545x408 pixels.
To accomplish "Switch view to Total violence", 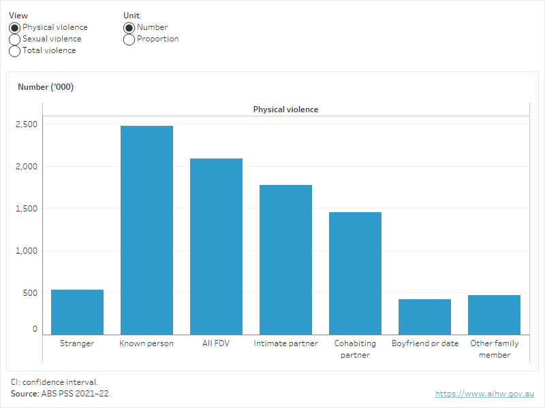I will click(x=14, y=51).
